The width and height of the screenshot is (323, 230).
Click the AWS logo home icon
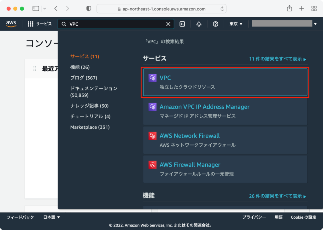pyautogui.click(x=11, y=24)
